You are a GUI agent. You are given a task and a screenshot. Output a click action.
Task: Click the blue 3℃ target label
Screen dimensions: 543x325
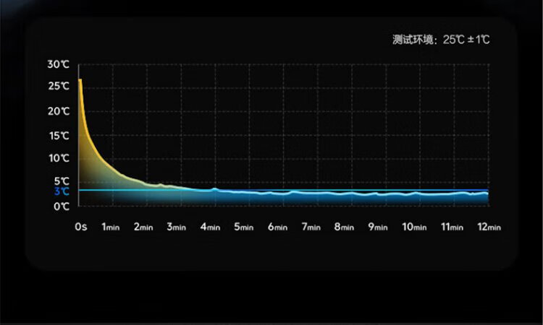pos(62,192)
